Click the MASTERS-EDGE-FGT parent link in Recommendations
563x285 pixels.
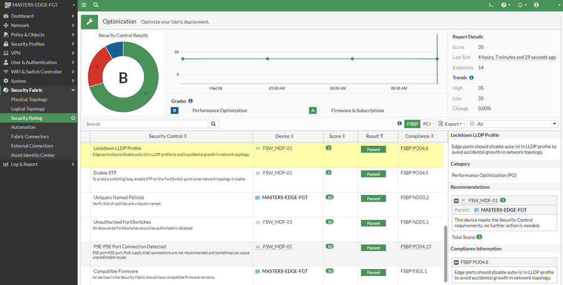(x=503, y=210)
